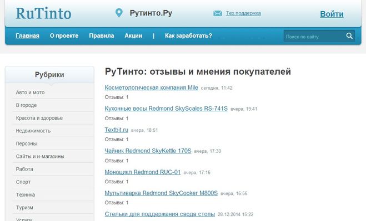Viewport: 366px width, 221px height.
Task: Open the Textbit.ru review link
Action: coord(116,130)
